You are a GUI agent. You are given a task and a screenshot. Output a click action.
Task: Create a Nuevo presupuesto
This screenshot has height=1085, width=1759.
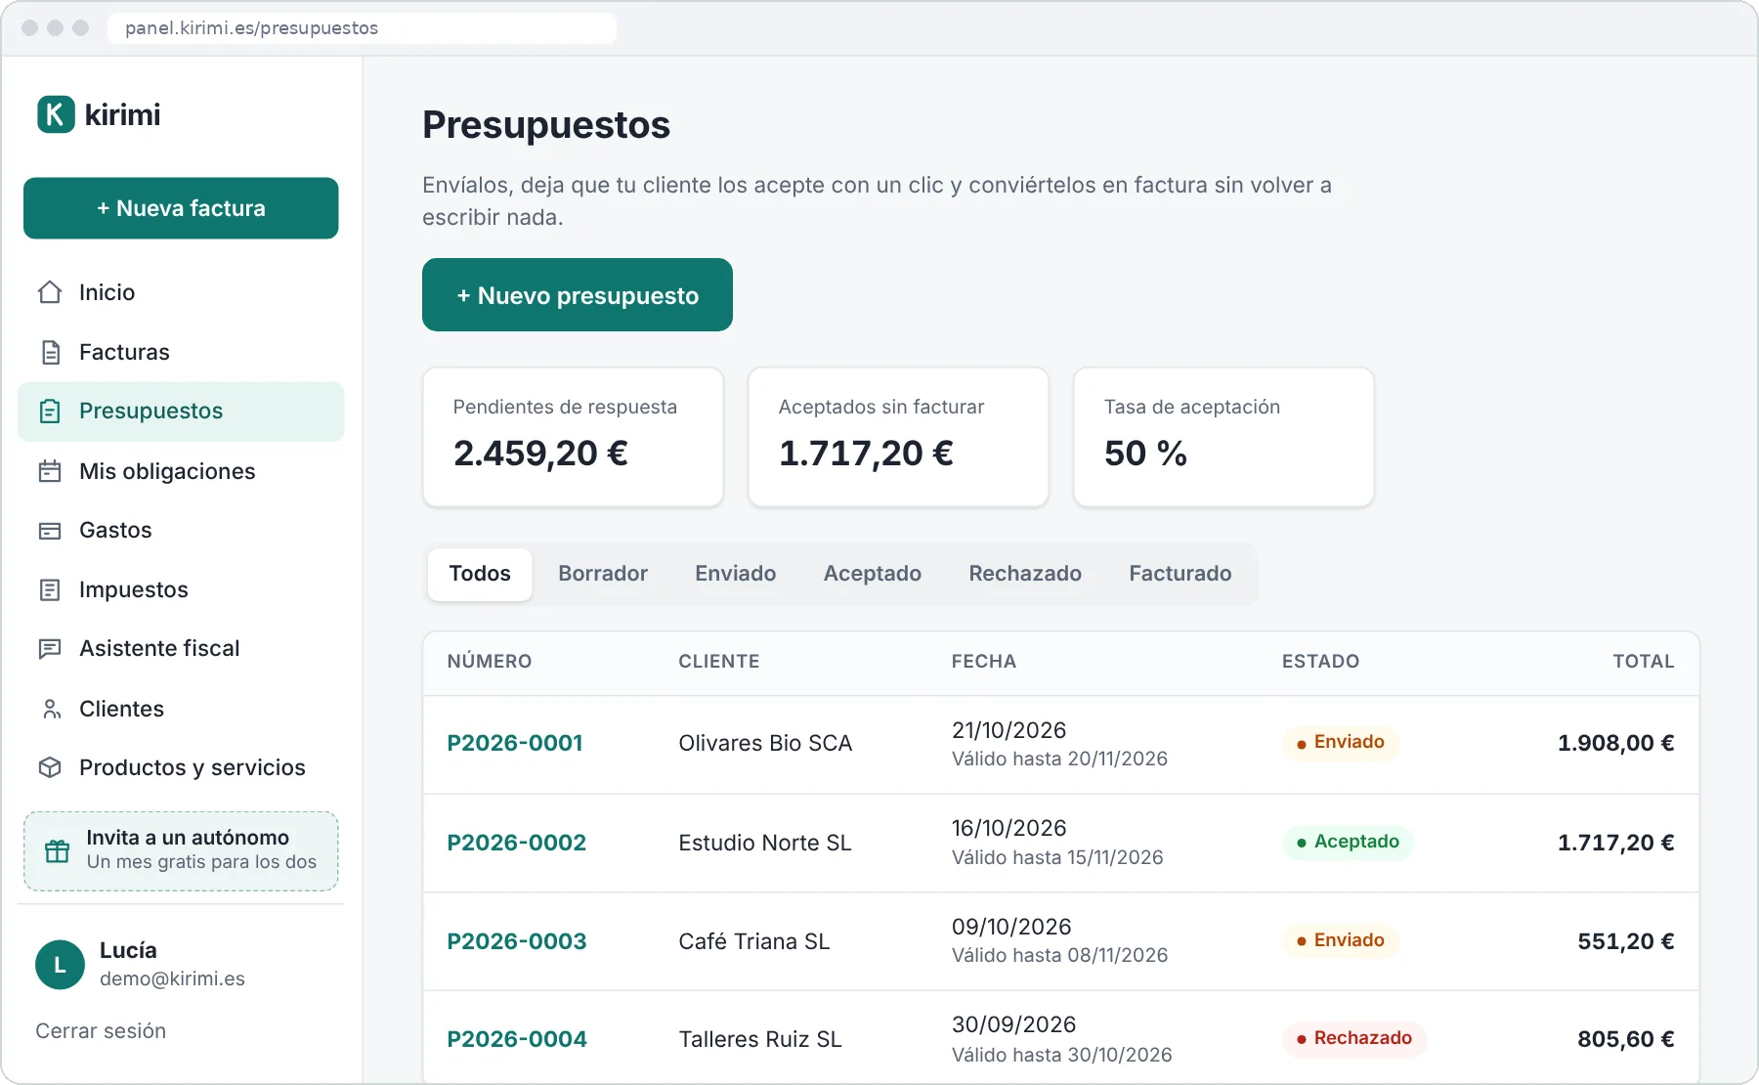(x=578, y=295)
